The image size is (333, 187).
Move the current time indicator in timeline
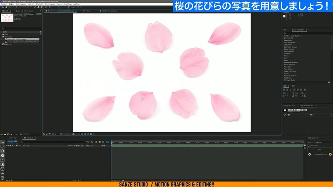click(112, 143)
